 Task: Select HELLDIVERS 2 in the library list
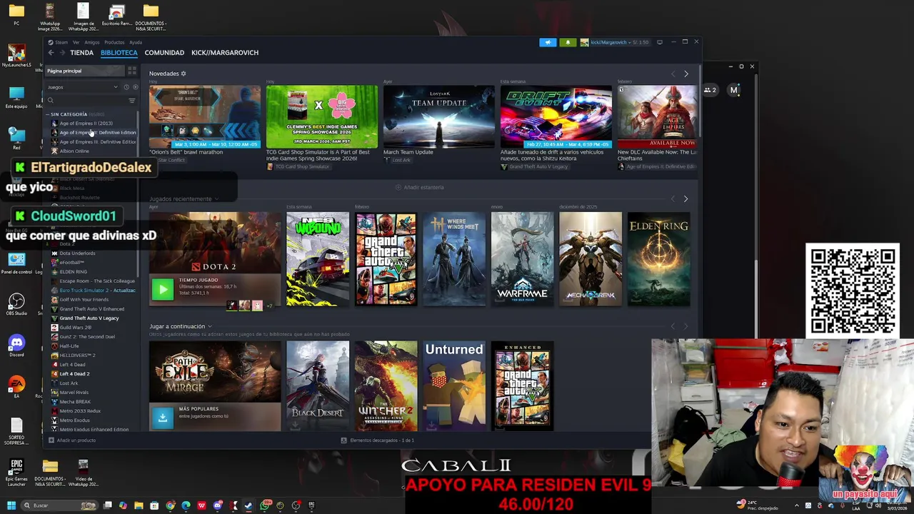[77, 356]
